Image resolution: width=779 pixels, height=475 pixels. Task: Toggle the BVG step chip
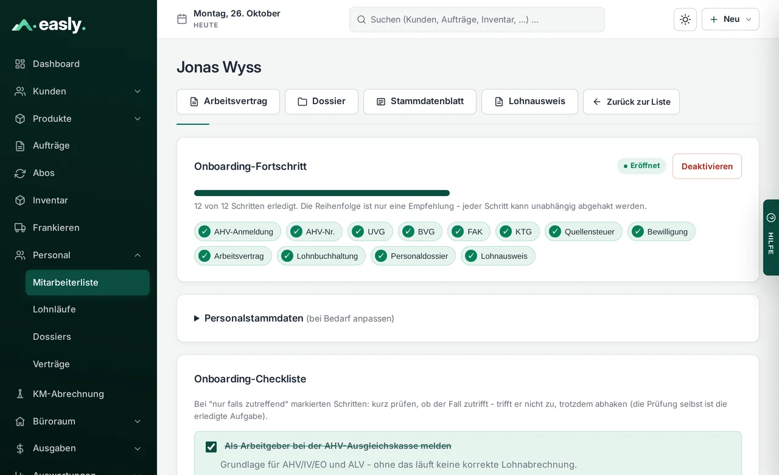[x=420, y=231]
